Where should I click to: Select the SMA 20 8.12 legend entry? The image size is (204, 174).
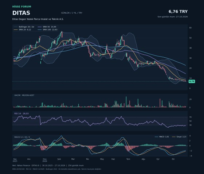point(22,30)
